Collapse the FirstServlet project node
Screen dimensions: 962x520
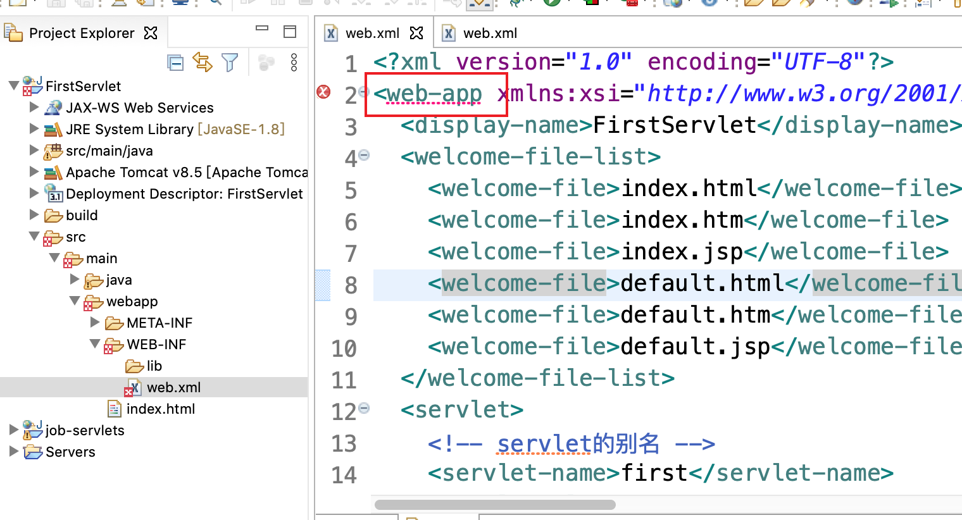[14, 85]
